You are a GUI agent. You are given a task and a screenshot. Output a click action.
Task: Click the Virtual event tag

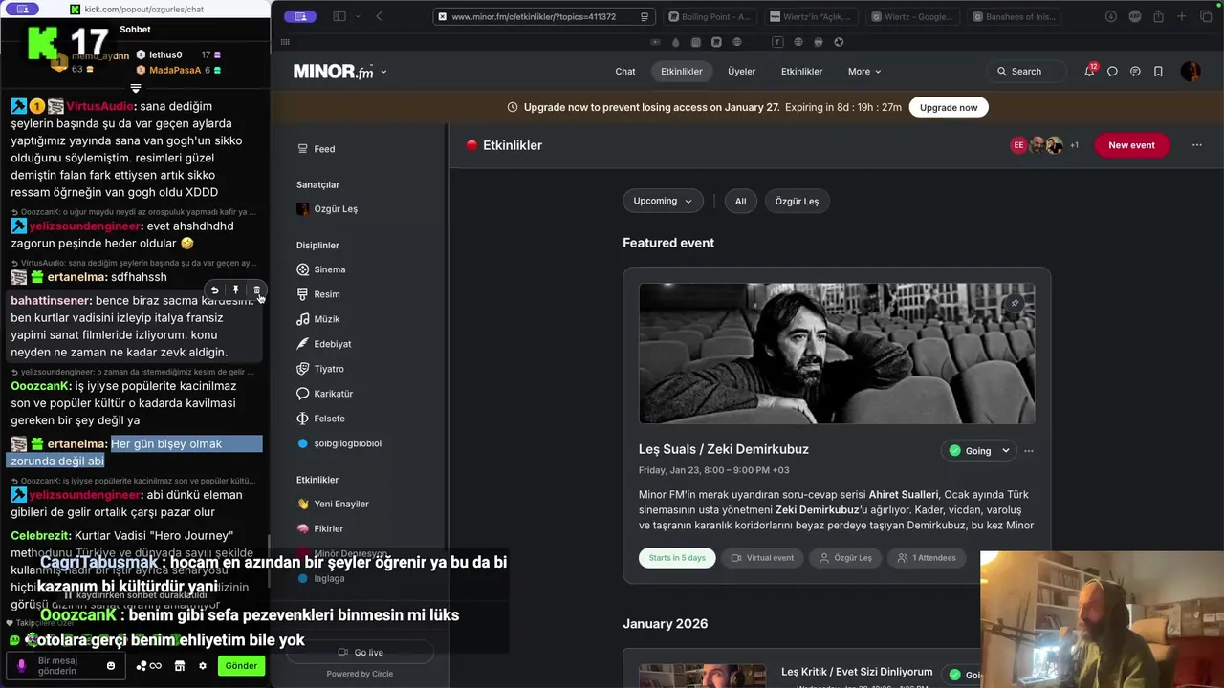point(762,558)
